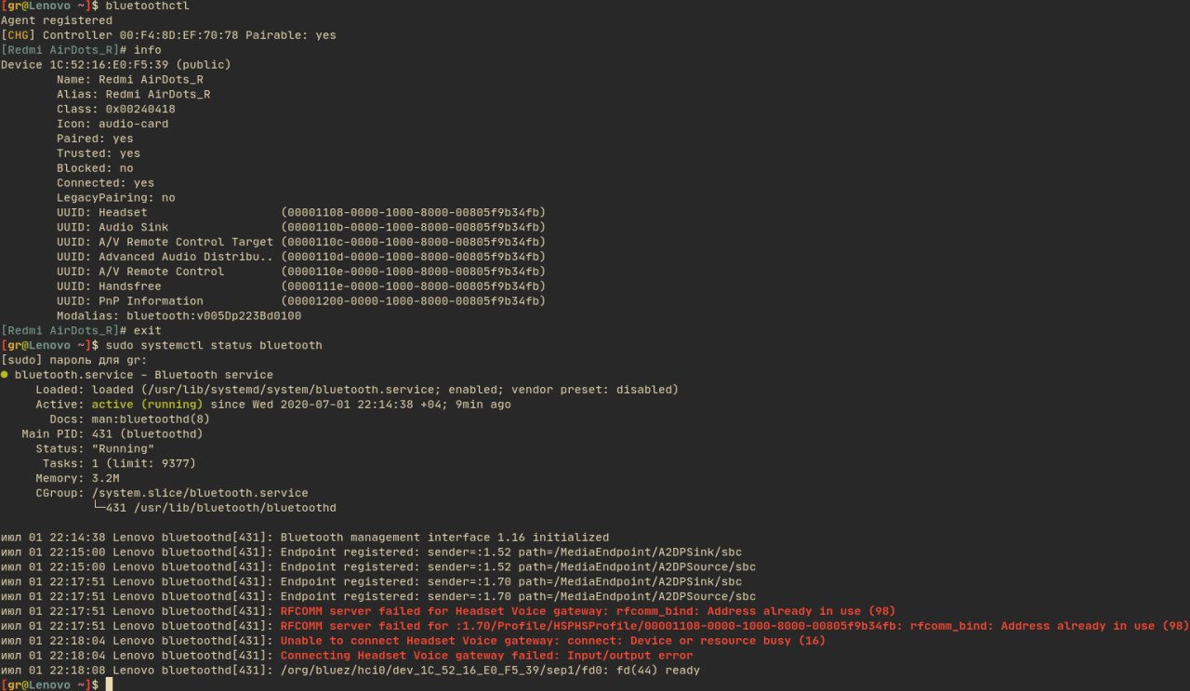Click red 'Connecting Headset Voice gateway failed' error

[486, 655]
